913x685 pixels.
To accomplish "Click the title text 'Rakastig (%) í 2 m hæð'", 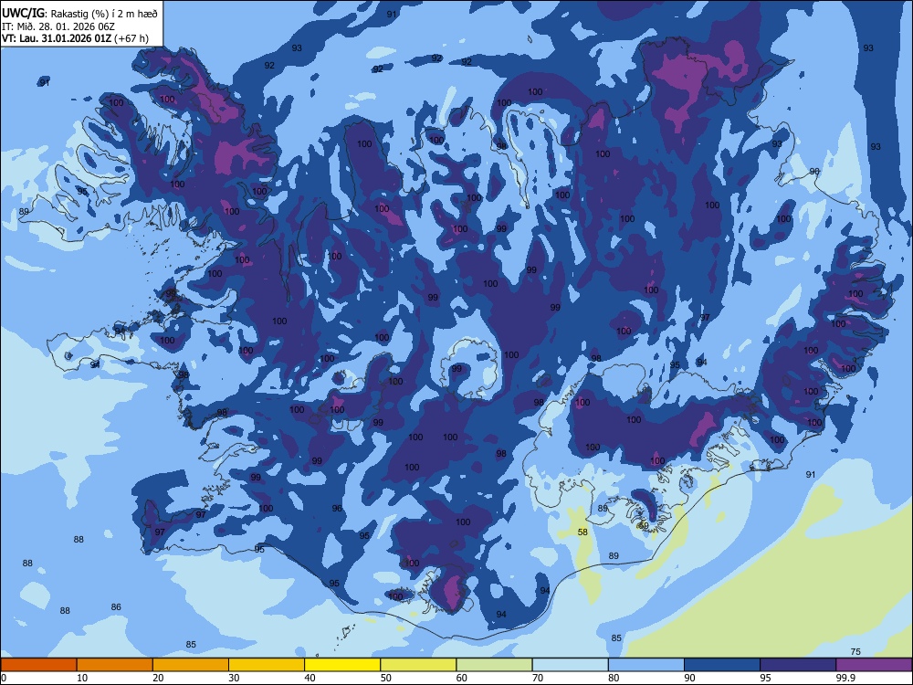I will (104, 14).
